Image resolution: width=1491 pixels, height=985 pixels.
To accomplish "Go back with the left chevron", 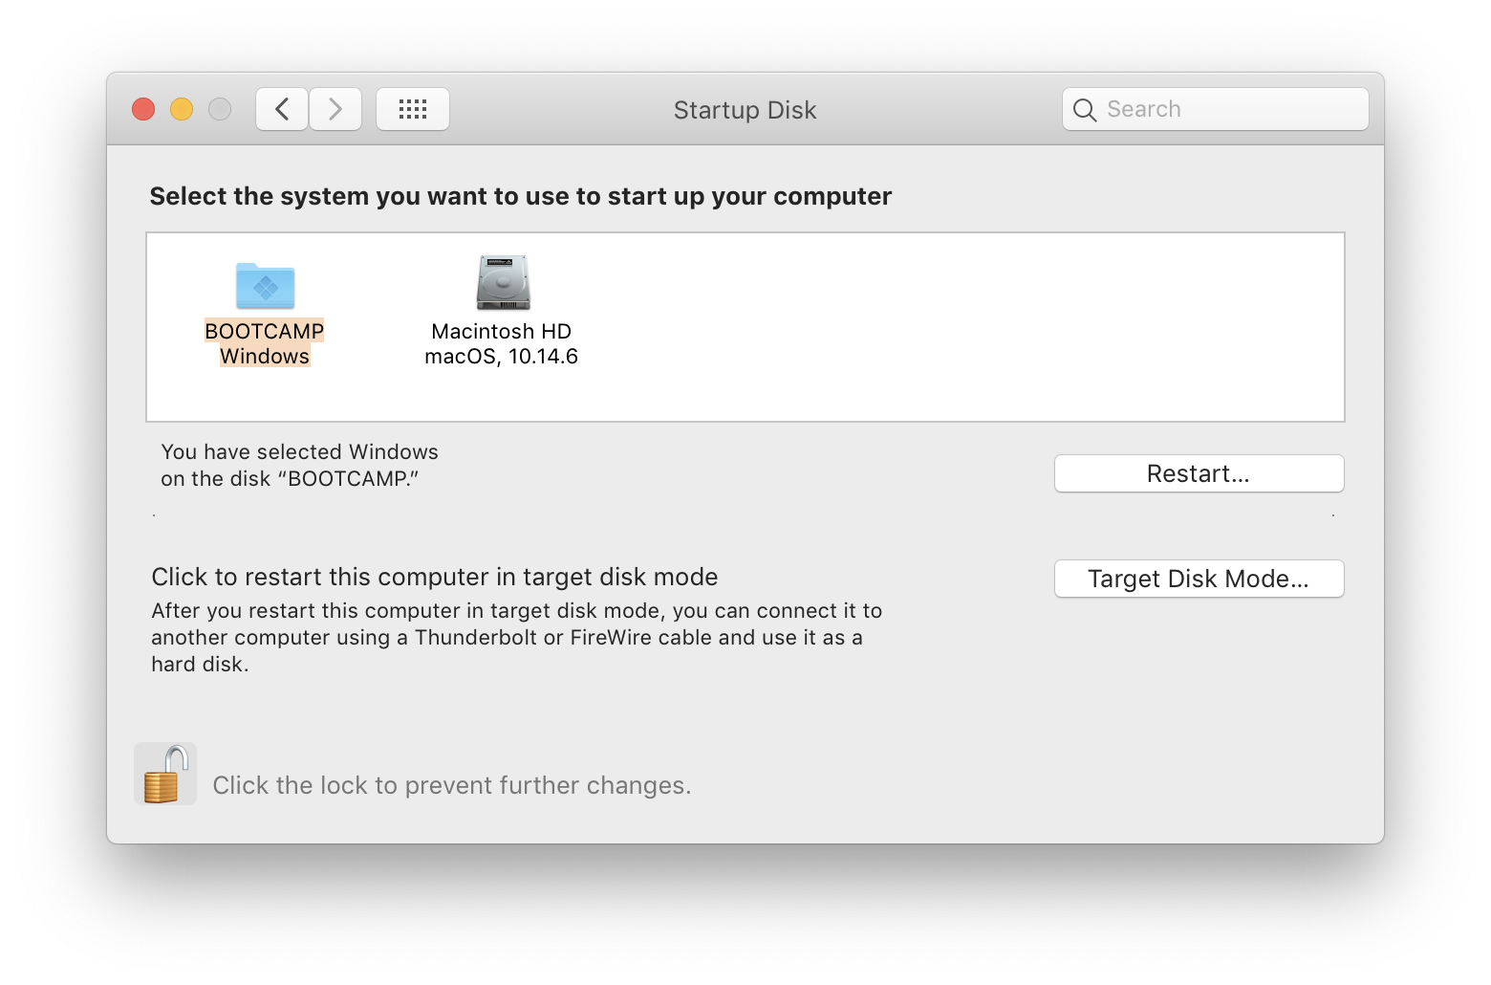I will click(282, 109).
